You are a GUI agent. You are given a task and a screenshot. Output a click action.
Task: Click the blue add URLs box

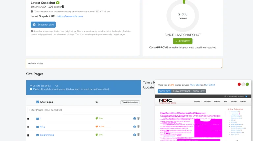[83, 87]
